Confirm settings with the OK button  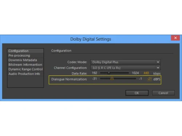pos(137,93)
